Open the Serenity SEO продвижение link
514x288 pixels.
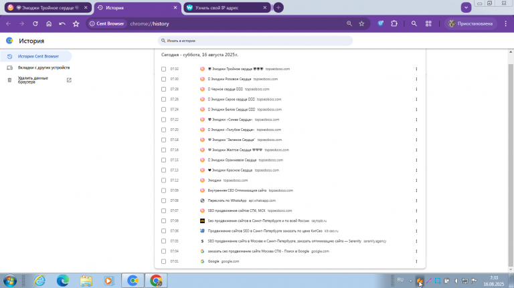(x=284, y=241)
